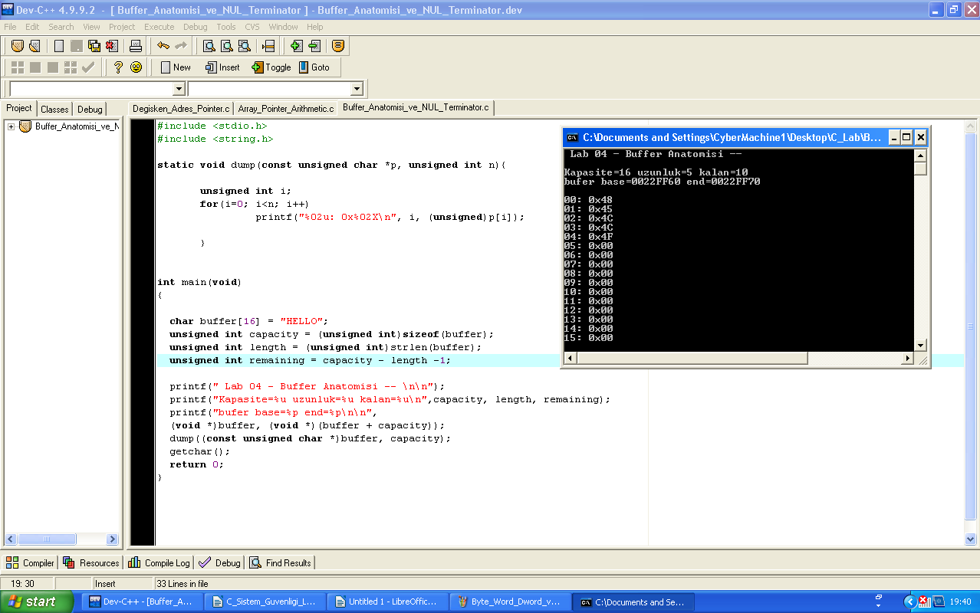The width and height of the screenshot is (980, 613).
Task: Click the Find Next magnifier icon
Action: (x=245, y=46)
